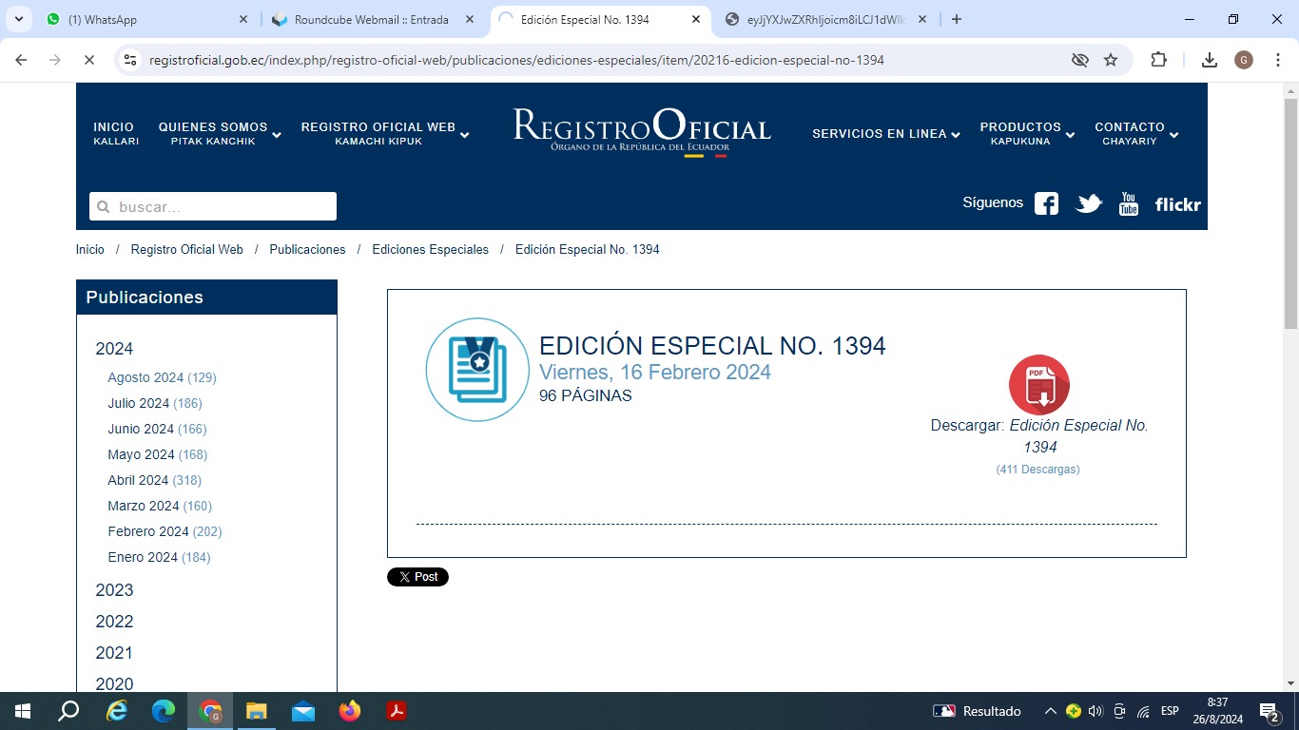Open Febrero 2024 publications link
The image size is (1299, 730).
(148, 531)
